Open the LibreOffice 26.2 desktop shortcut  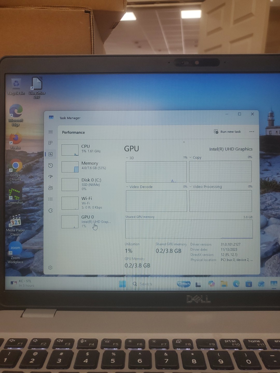(x=37, y=88)
